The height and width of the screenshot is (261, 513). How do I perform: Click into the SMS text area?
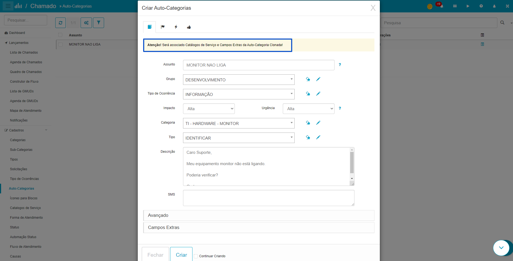click(x=268, y=198)
